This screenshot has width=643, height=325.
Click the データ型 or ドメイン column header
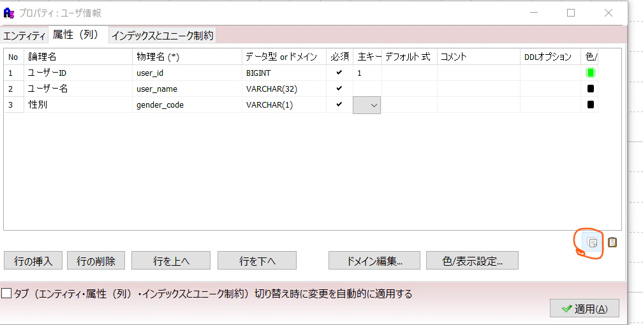(x=285, y=57)
